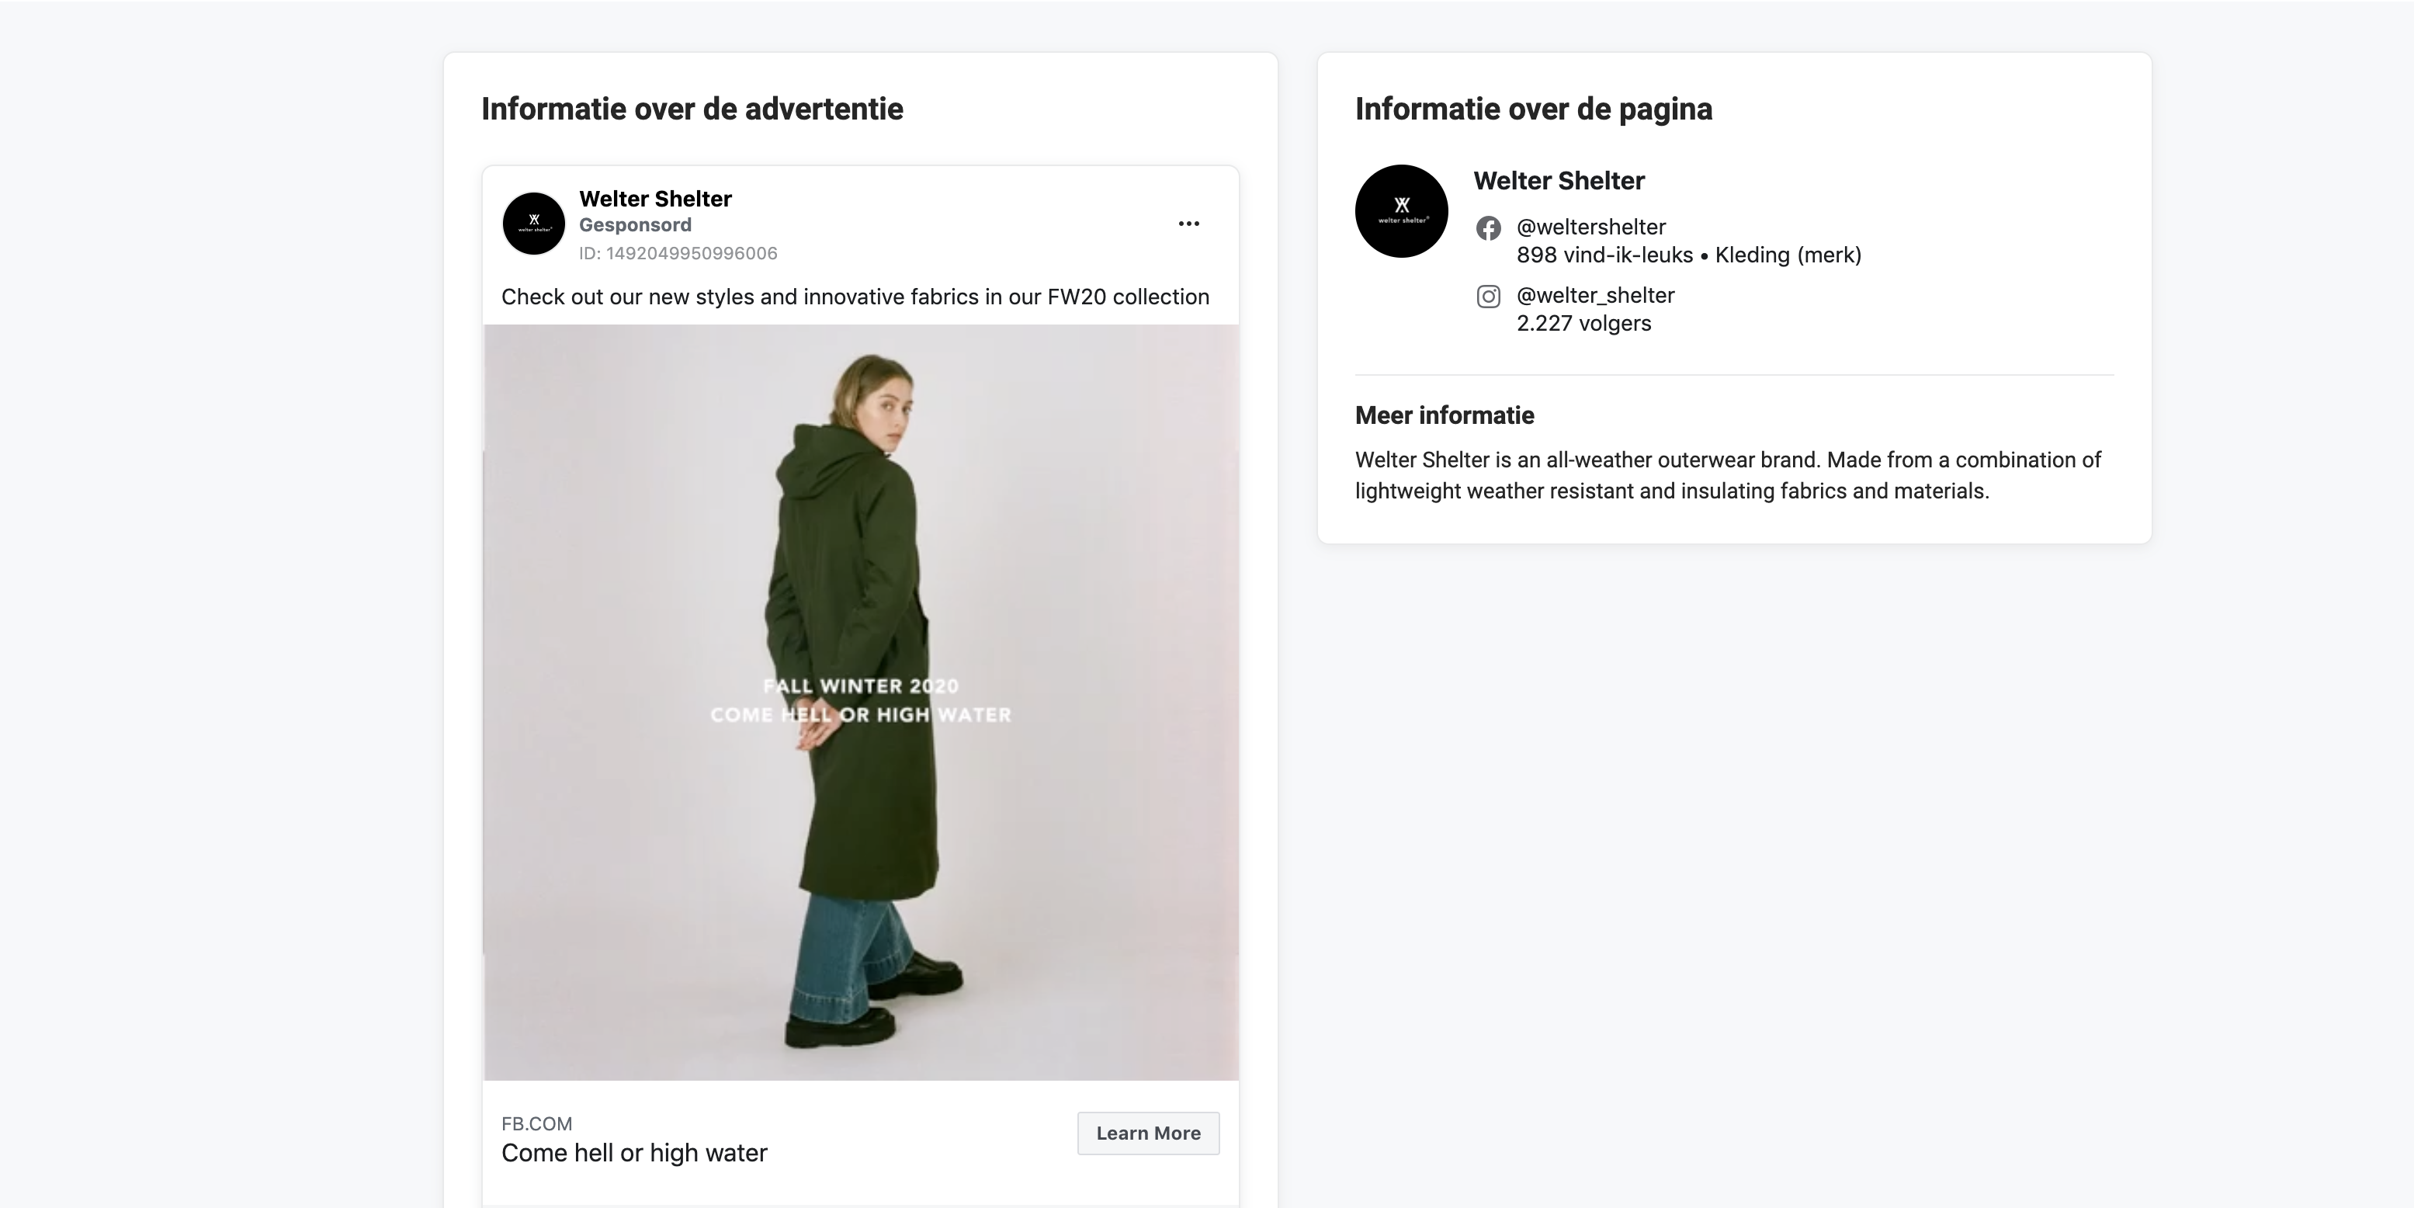
Task: Open the three-dot ad options menu
Action: (1188, 224)
